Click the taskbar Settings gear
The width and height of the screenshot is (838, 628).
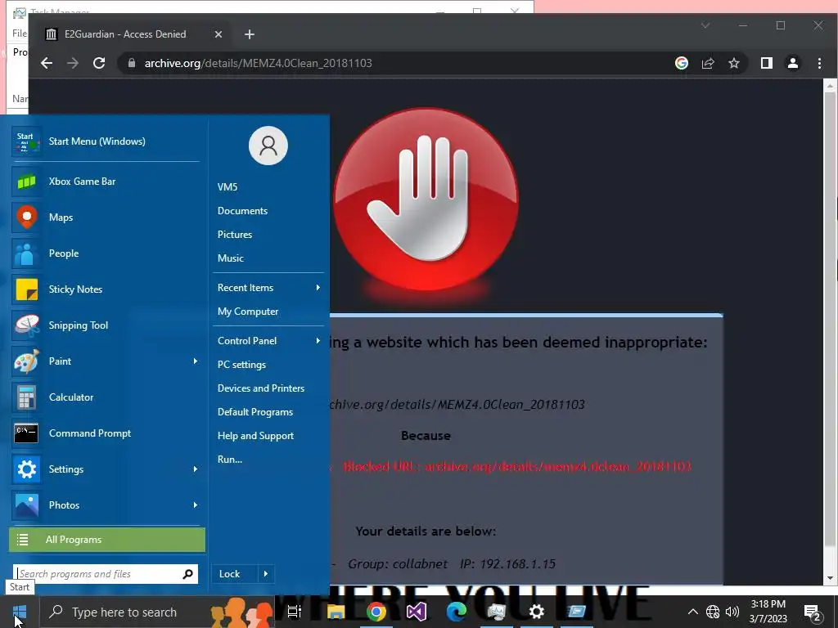point(536,612)
